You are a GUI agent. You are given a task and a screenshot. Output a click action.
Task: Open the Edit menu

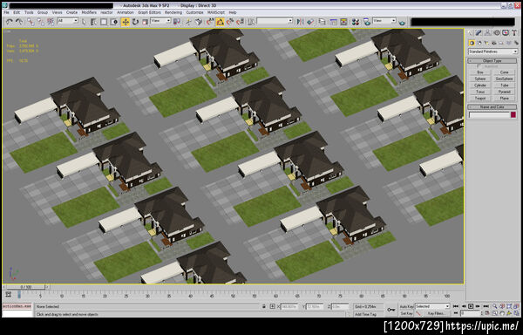(17, 12)
